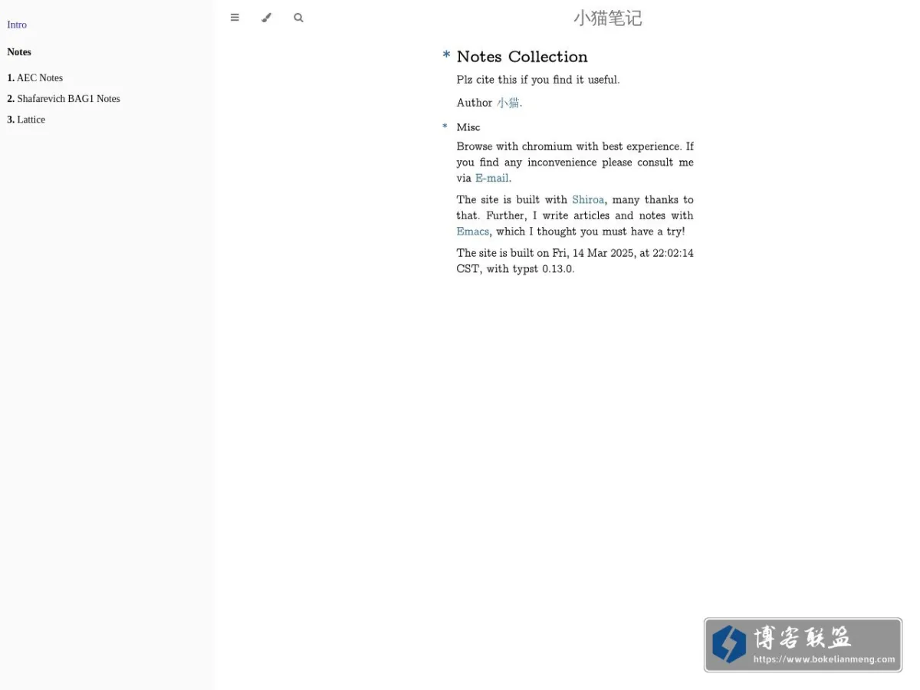
Task: Follow the Shiroa link
Action: tap(588, 200)
